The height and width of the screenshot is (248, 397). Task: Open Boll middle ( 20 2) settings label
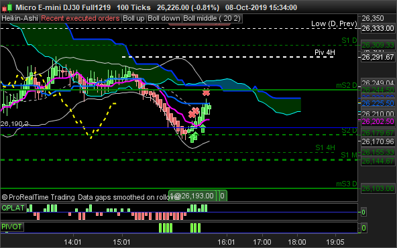coord(212,18)
